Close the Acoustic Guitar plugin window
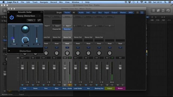 point(9,12)
